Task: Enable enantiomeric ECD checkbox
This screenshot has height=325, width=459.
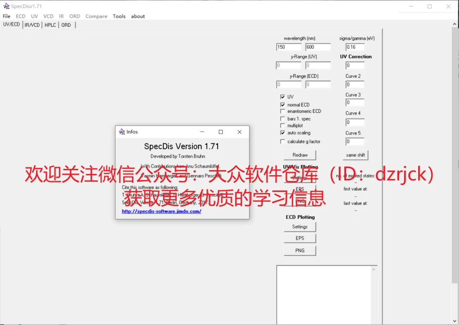Action: pos(283,111)
